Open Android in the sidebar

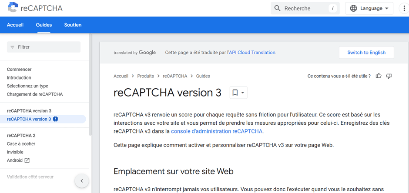point(15,160)
